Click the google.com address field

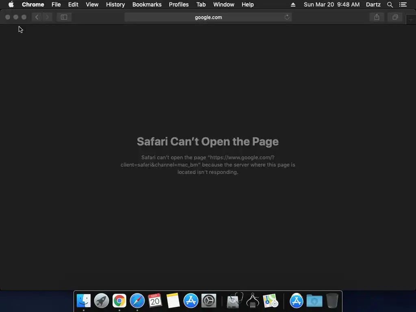point(208,17)
